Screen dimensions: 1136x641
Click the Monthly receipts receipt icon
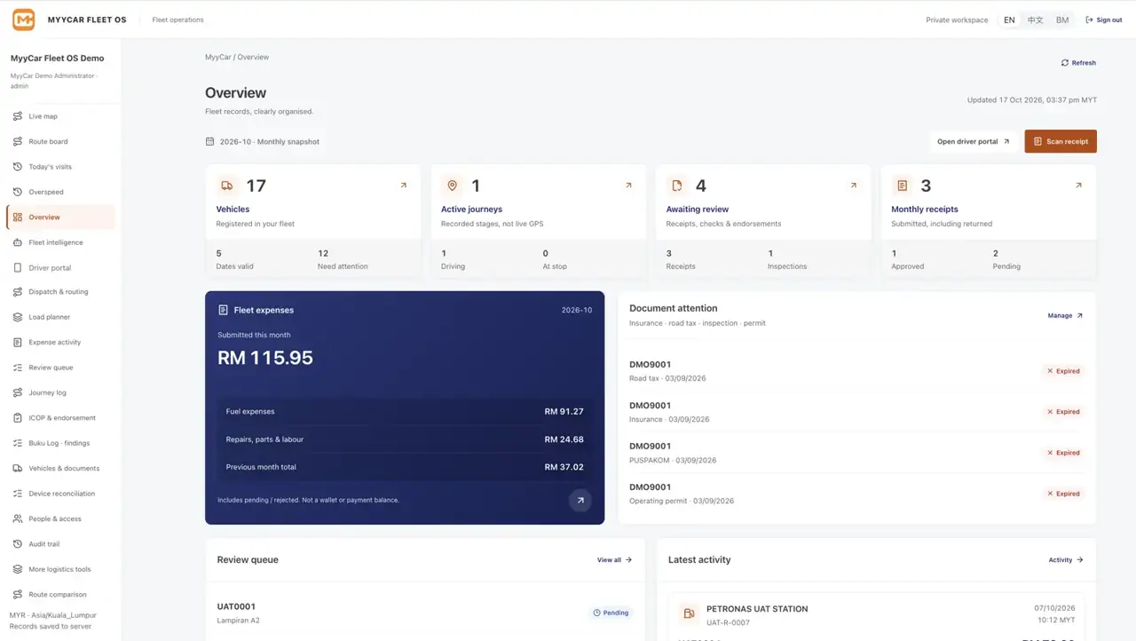tap(902, 186)
